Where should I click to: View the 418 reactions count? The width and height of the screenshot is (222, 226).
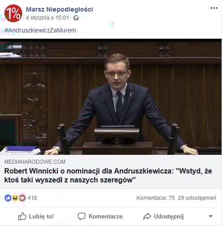32,198
